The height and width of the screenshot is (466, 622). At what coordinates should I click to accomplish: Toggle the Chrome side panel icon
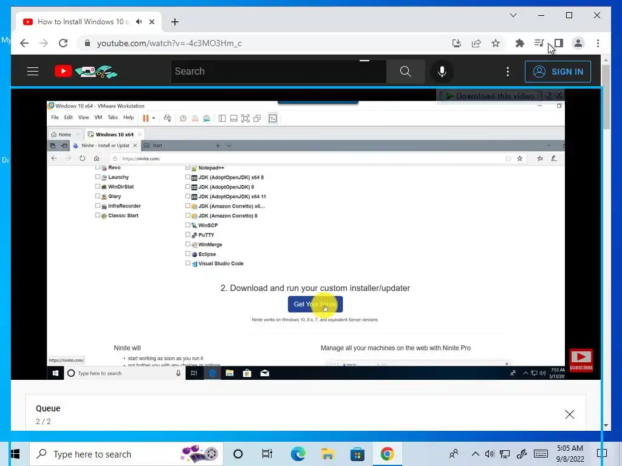[x=559, y=43]
